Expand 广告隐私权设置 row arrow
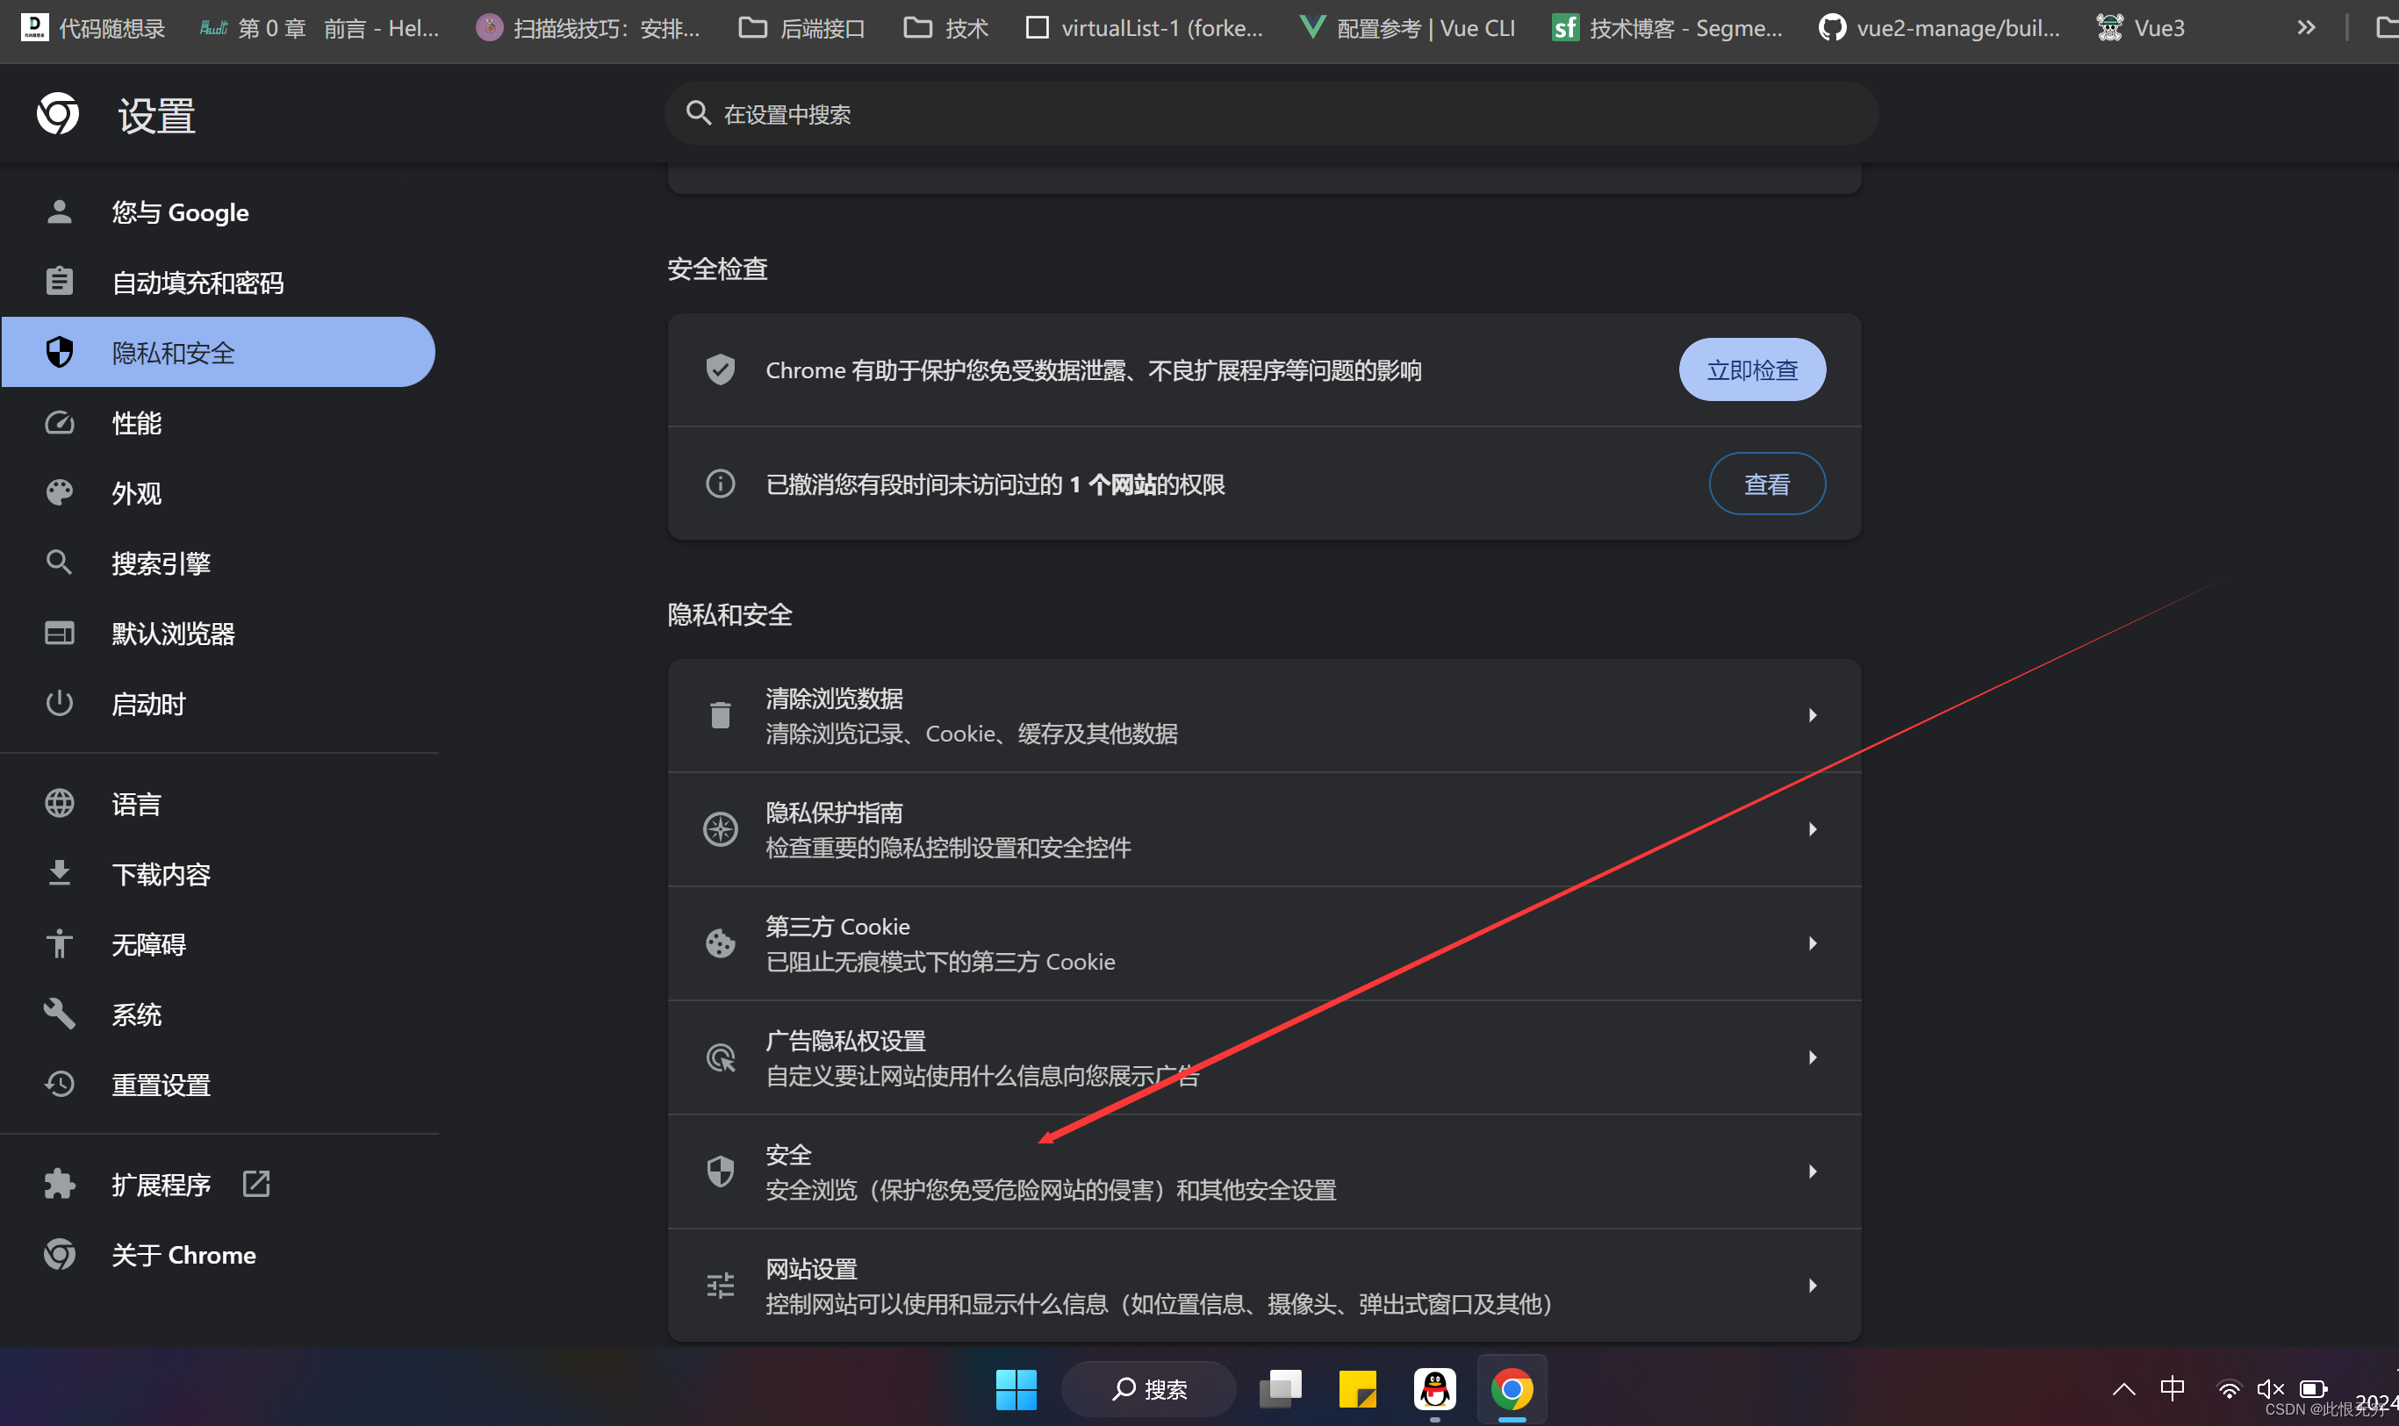 pos(1812,1057)
